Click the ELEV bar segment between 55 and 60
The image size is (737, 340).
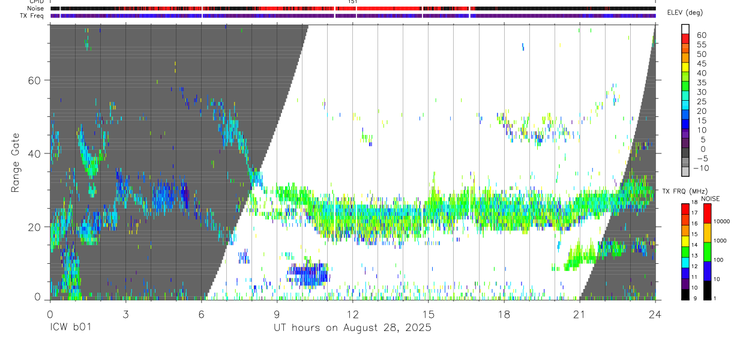[685, 39]
